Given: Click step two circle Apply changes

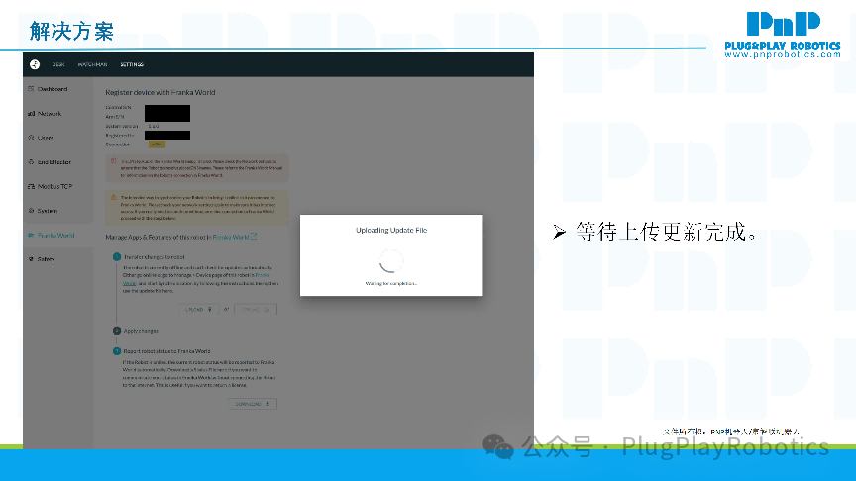Looking at the screenshot, I should (116, 331).
